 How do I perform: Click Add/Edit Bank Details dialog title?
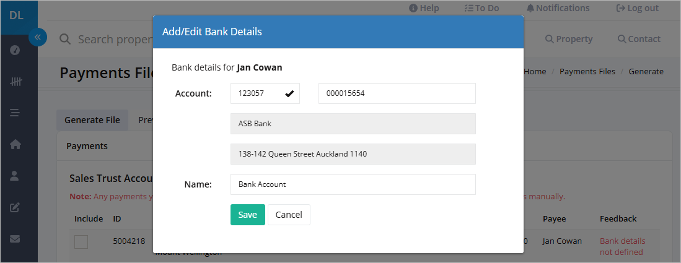click(212, 32)
